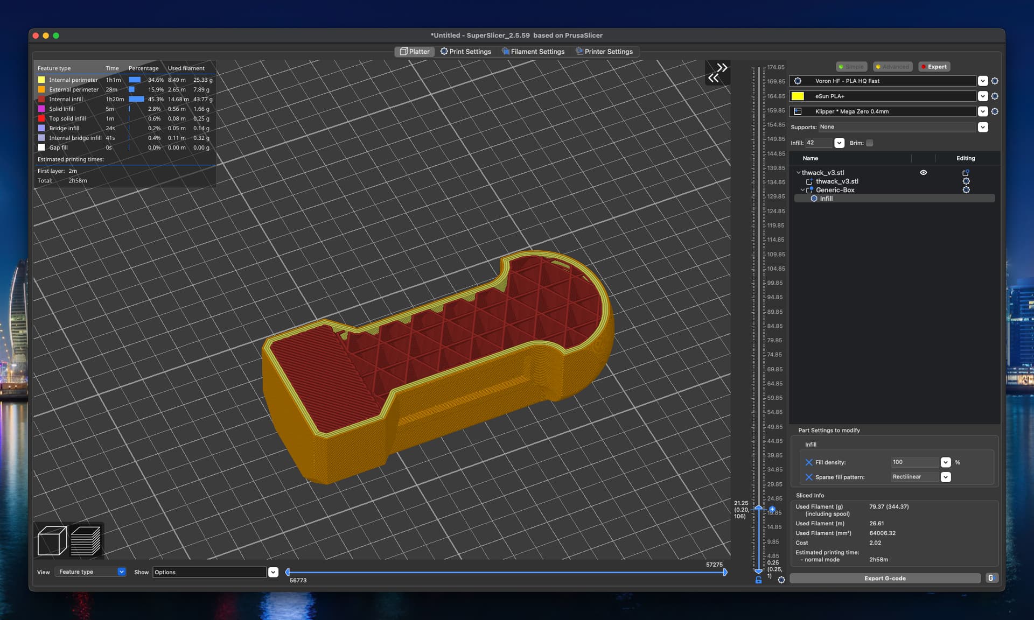Edit the Voron HF print preset cog

995,81
